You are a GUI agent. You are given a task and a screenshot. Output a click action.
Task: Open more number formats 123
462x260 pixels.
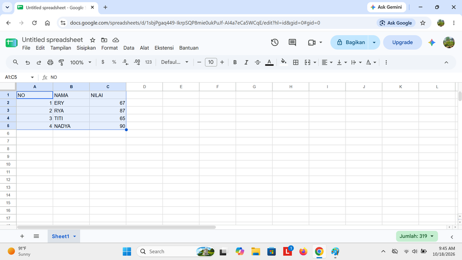pyautogui.click(x=148, y=62)
